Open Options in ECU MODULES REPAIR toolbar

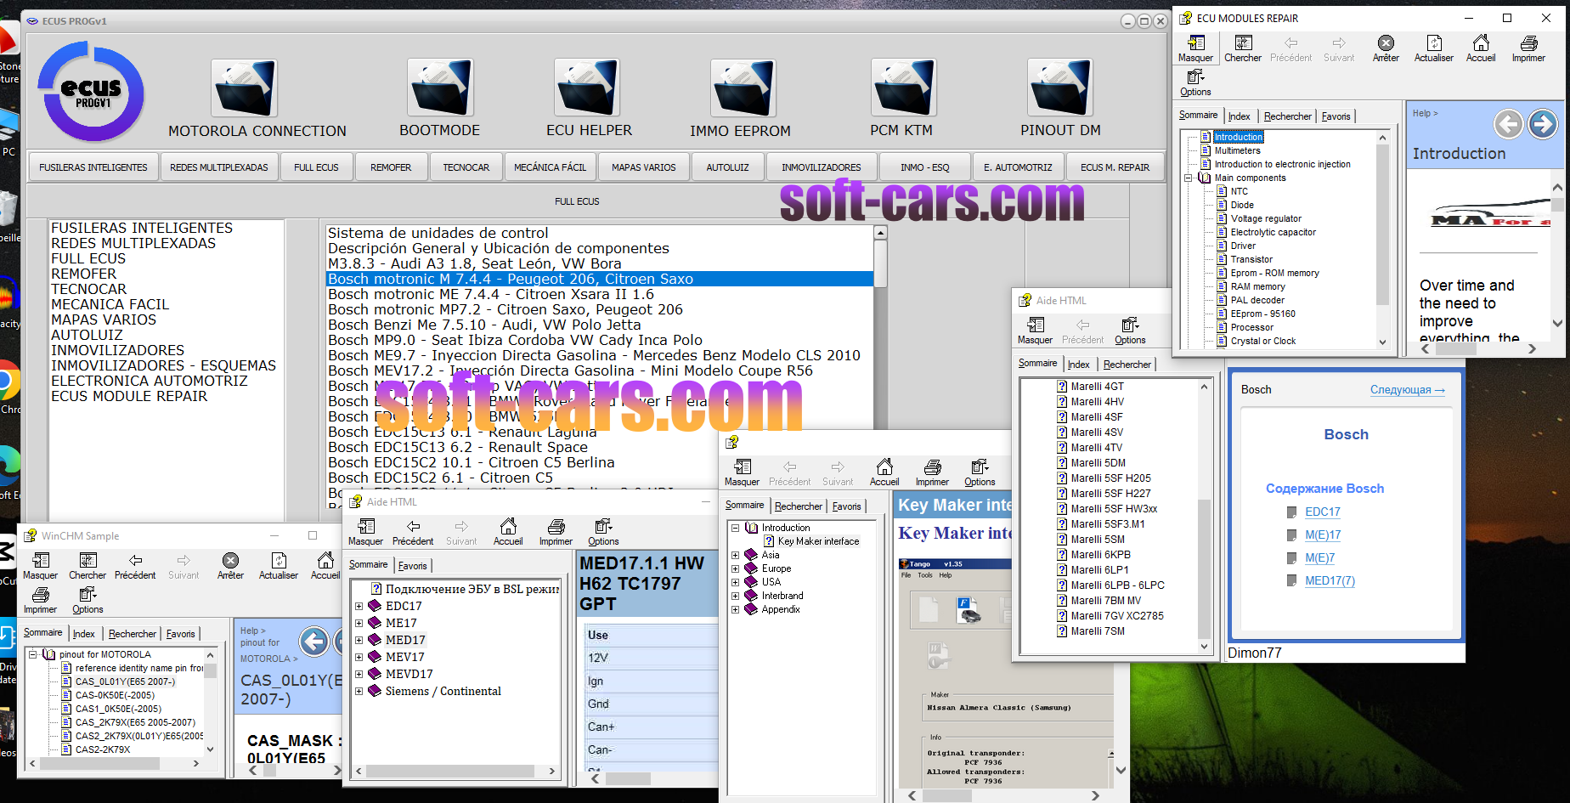[1195, 82]
